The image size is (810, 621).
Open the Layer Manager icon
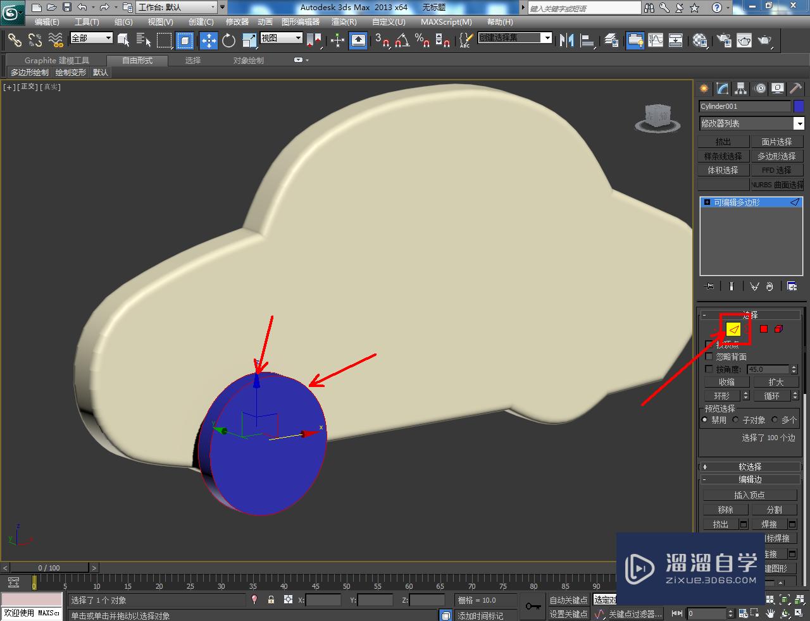(611, 40)
